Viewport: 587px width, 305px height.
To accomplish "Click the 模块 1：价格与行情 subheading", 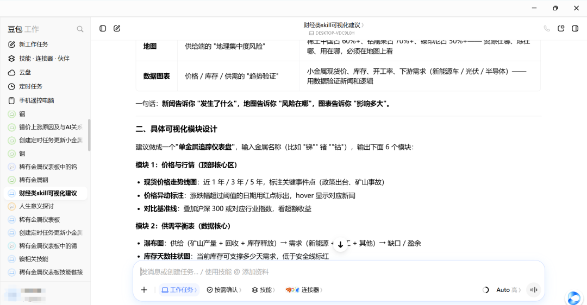I will coord(186,165).
